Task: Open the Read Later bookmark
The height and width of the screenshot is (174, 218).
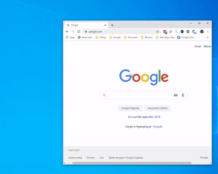Action: click(85, 38)
